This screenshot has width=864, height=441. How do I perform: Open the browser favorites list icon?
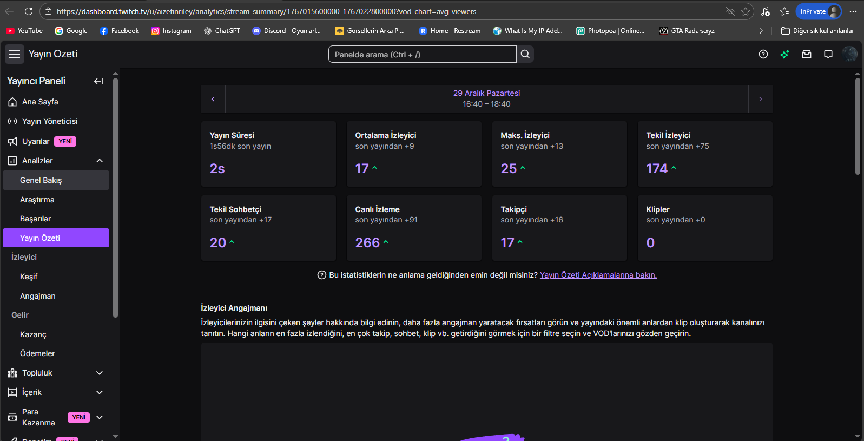pyautogui.click(x=784, y=11)
